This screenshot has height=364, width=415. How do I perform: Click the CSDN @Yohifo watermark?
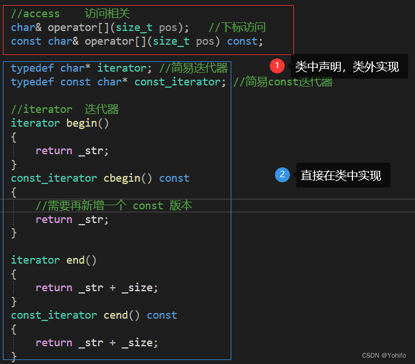384,355
